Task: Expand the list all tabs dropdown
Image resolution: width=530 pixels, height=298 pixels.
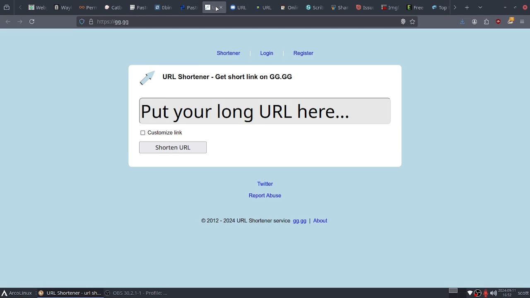Action: [x=480, y=7]
